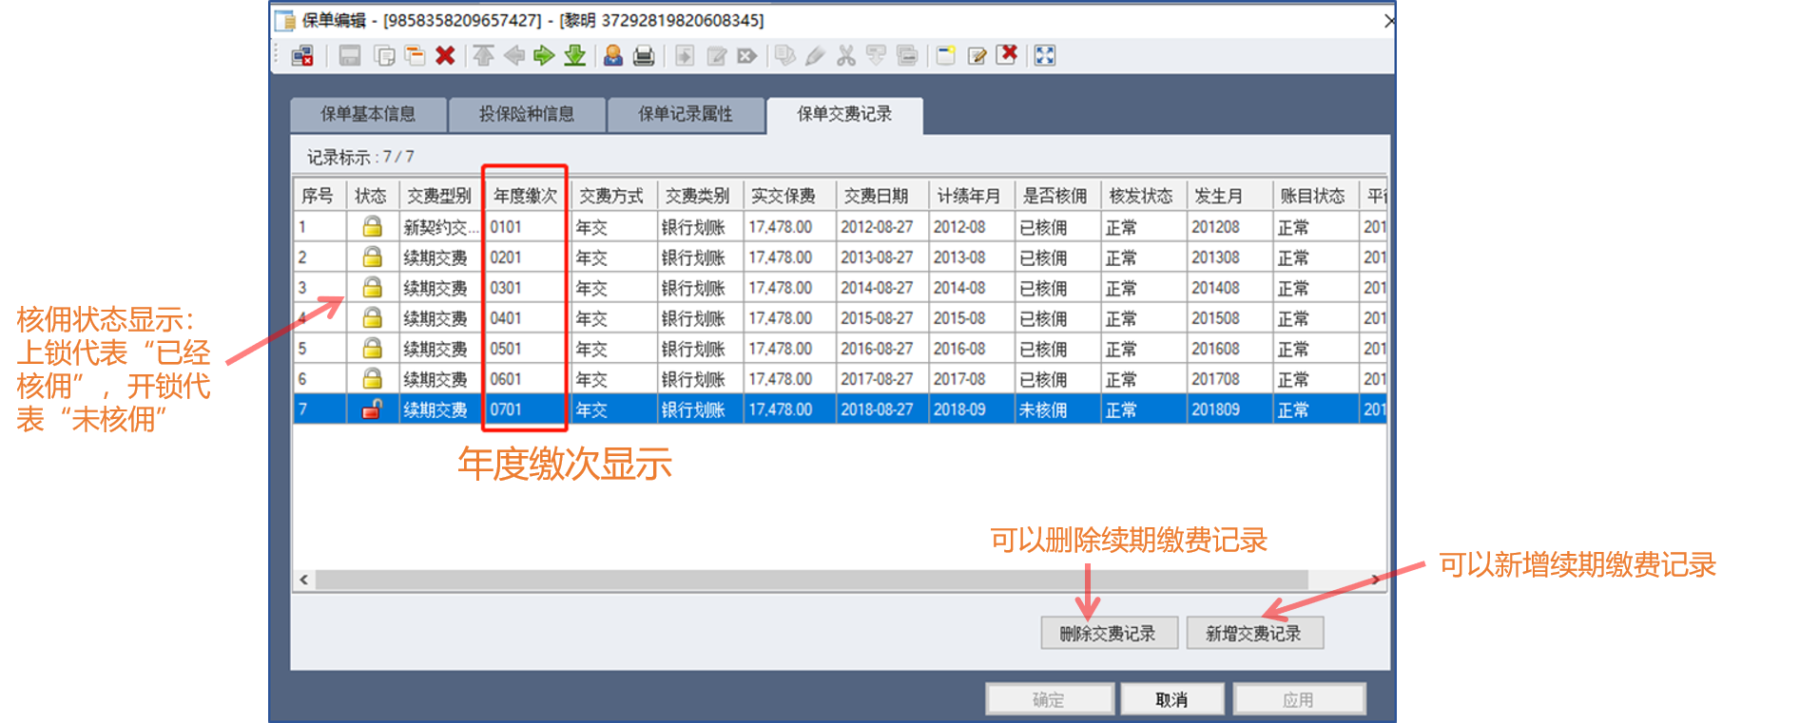Click the scissors cut icon
This screenshot has width=1819, height=723.
(845, 56)
